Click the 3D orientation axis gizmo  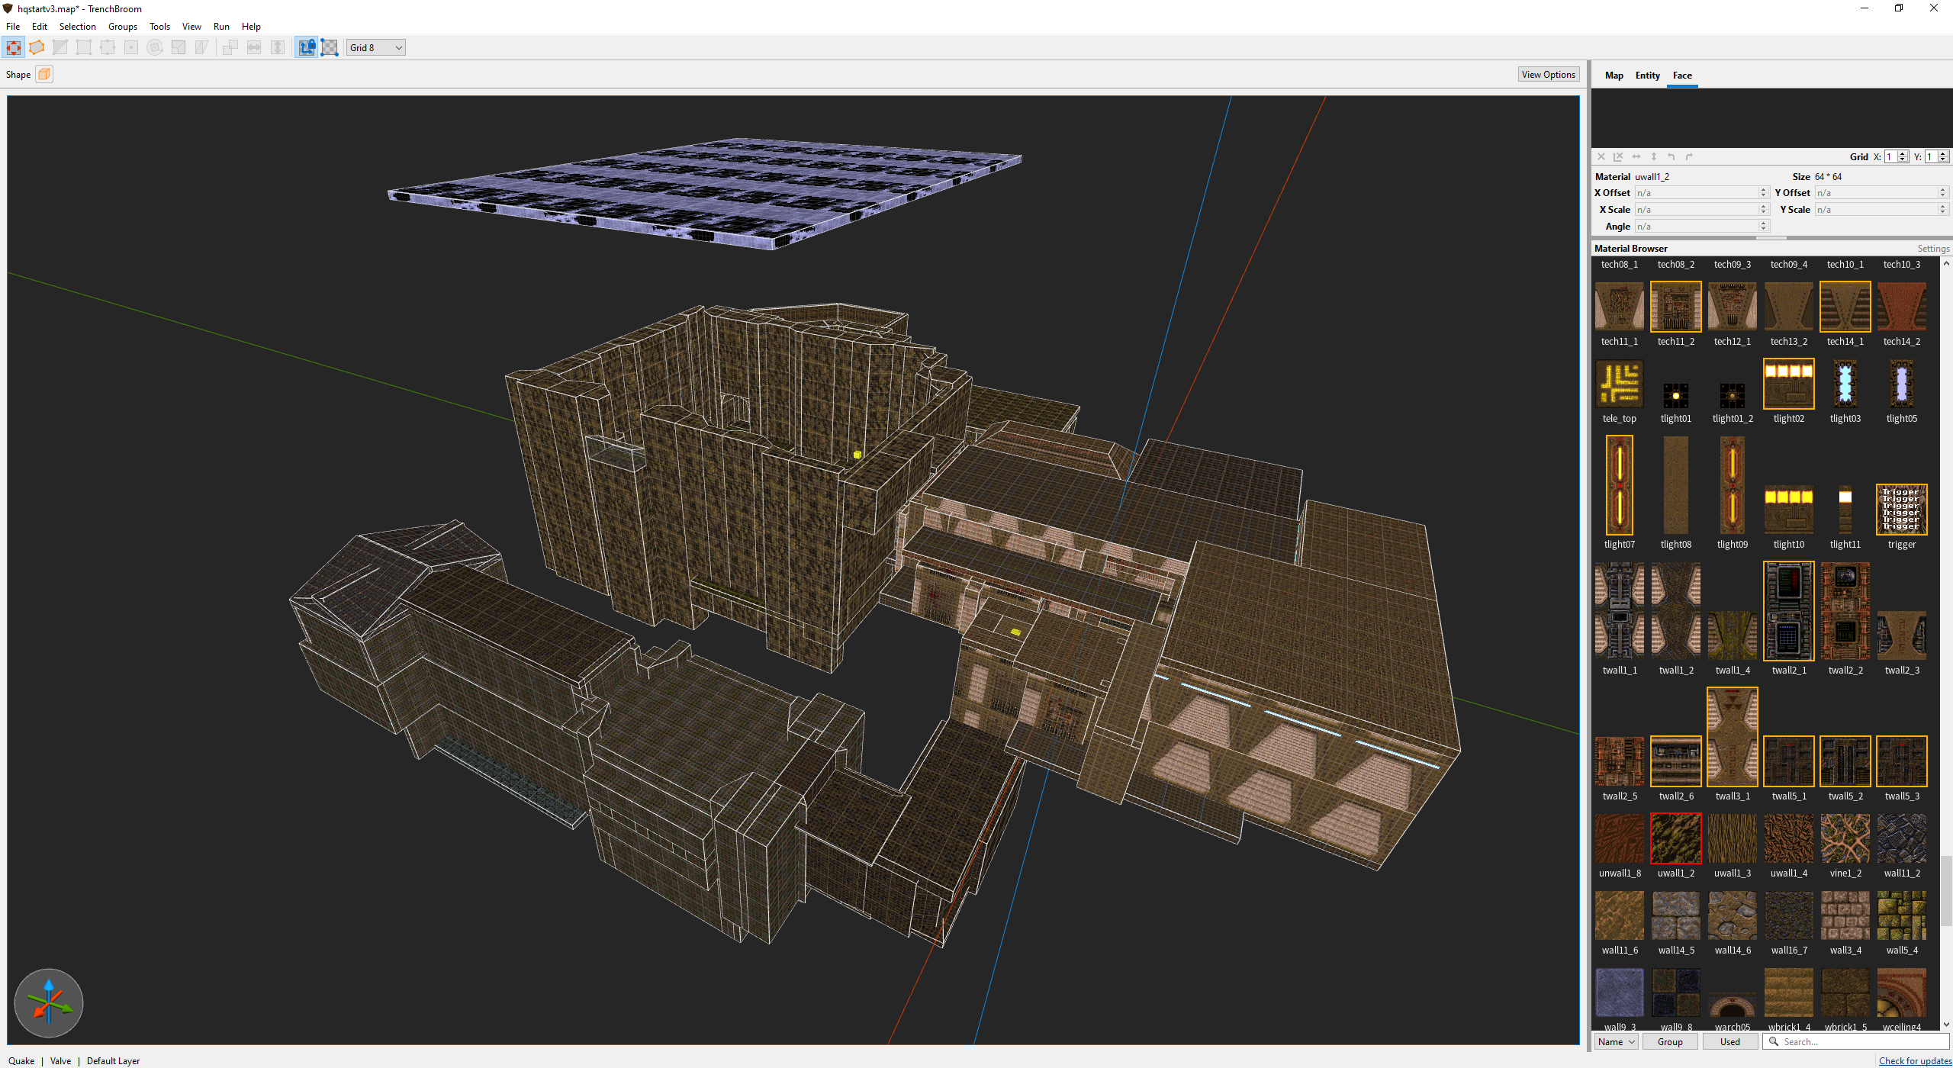point(49,1002)
